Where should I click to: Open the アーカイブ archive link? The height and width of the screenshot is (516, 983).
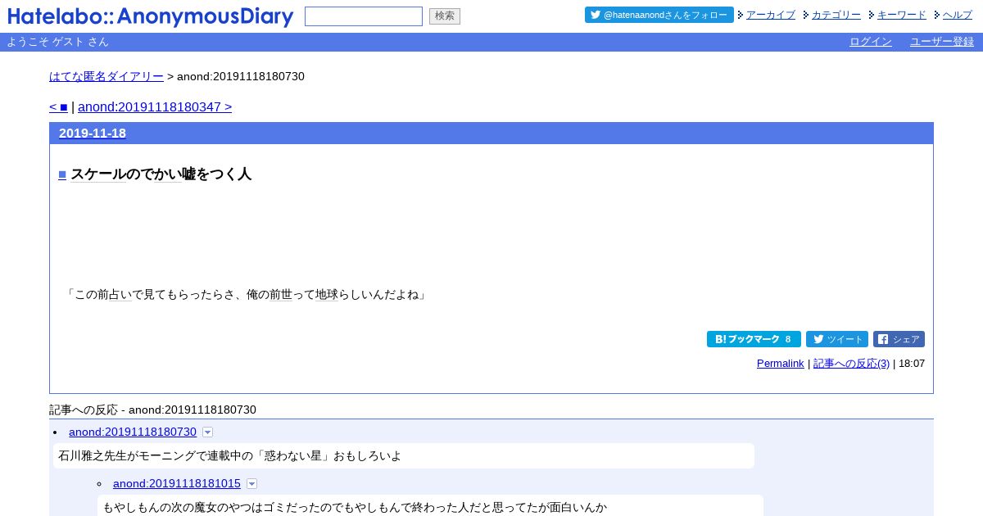[771, 15]
